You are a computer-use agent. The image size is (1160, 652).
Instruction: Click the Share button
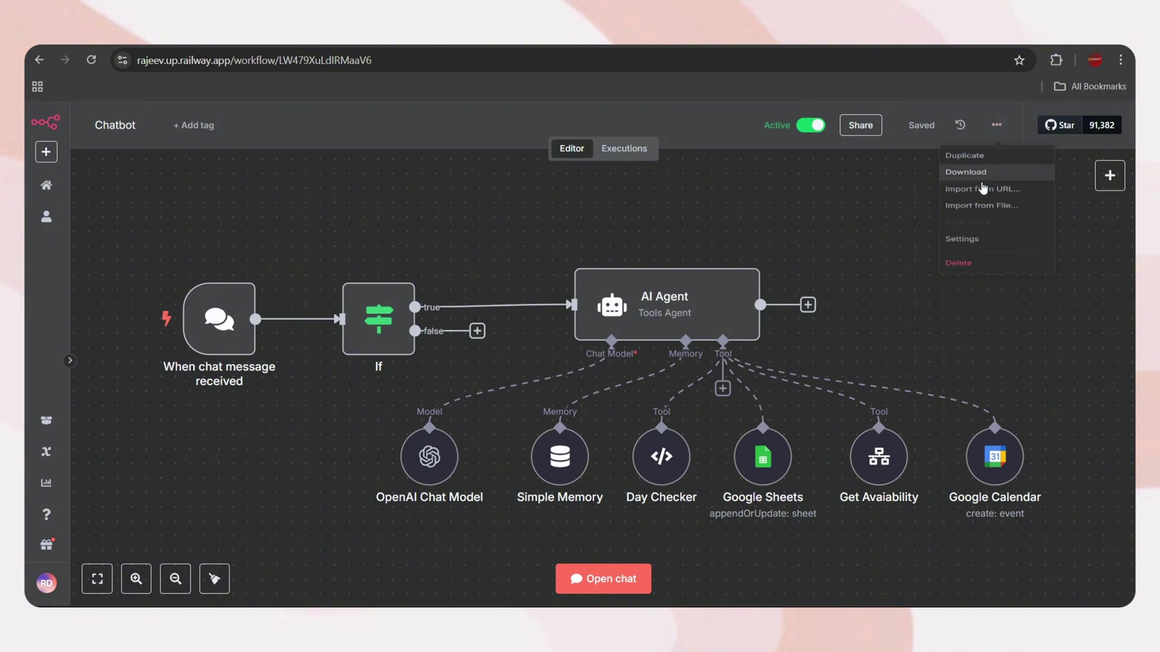coord(860,125)
